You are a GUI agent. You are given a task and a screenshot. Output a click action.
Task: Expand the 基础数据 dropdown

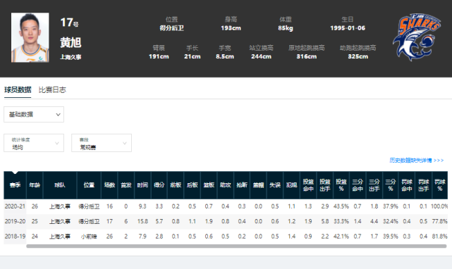34,114
